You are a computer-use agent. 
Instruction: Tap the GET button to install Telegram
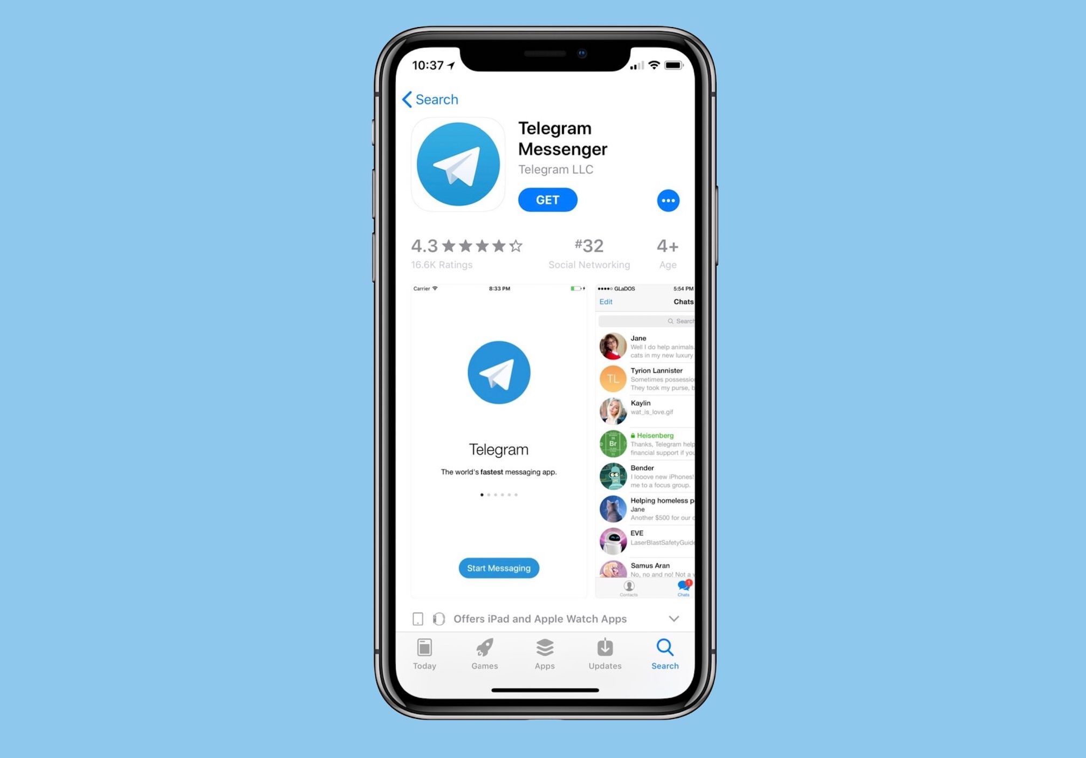[548, 199]
